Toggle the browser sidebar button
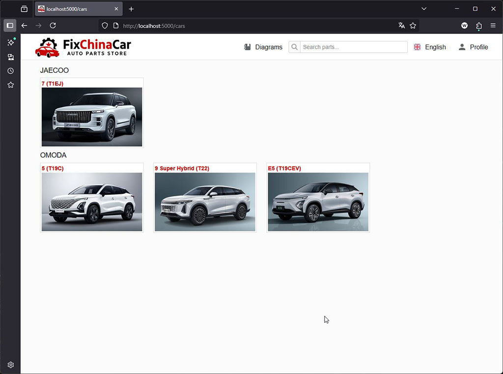 (10, 26)
